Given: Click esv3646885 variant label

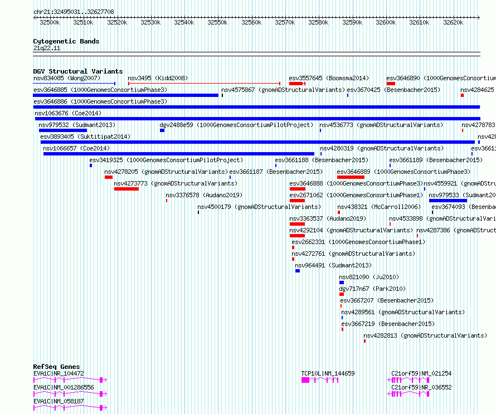Looking at the screenshot, I should coord(100,90).
